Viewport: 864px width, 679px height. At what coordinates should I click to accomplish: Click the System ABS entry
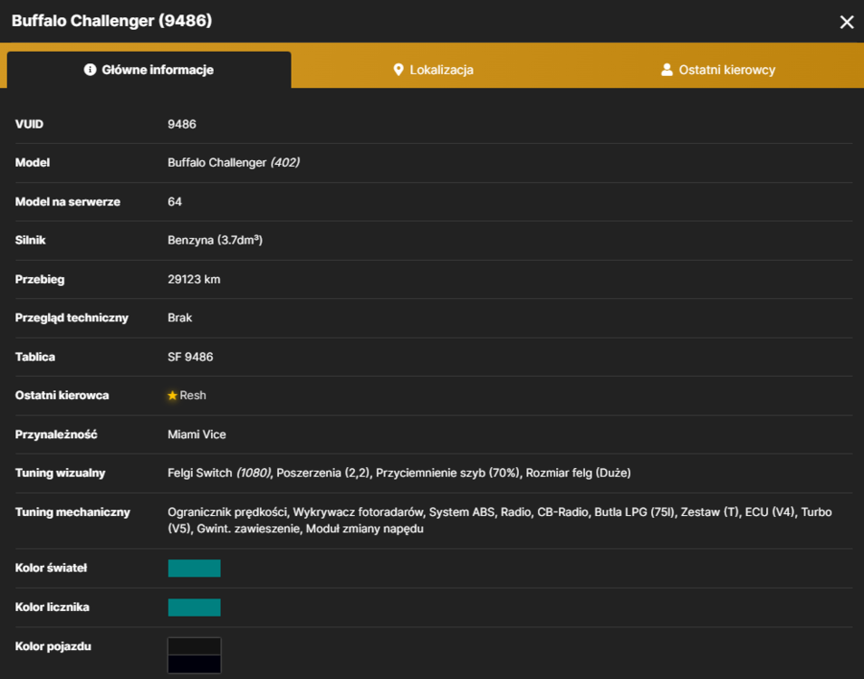[462, 512]
